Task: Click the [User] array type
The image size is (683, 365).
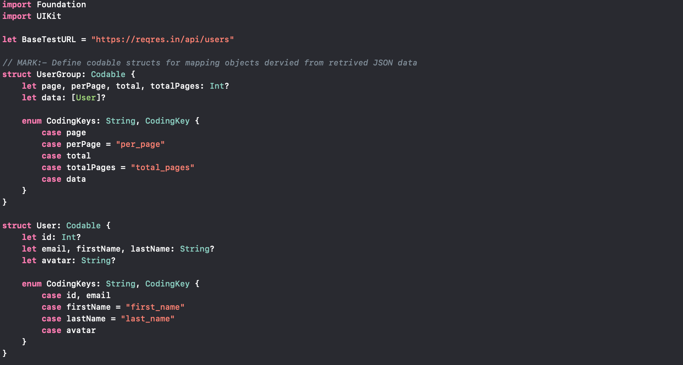Action: pos(86,97)
